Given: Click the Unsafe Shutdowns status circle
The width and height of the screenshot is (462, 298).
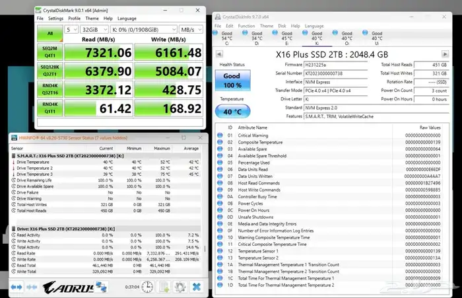Looking at the screenshot, I should [x=220, y=217].
